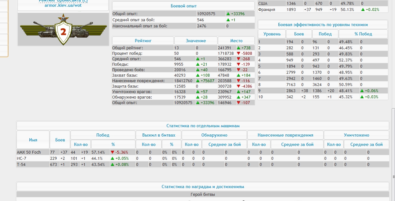
Task: Sort by the Рейтинг column header
Action: 143,41
